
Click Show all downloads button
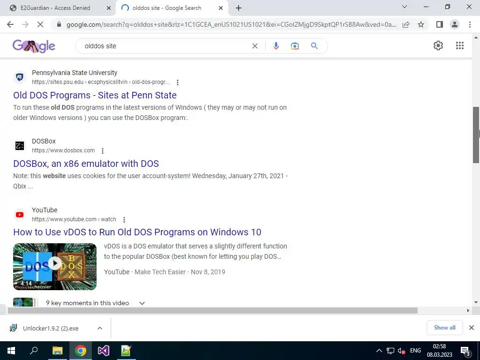pos(444,328)
